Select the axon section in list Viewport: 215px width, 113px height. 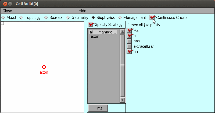(x=95, y=36)
